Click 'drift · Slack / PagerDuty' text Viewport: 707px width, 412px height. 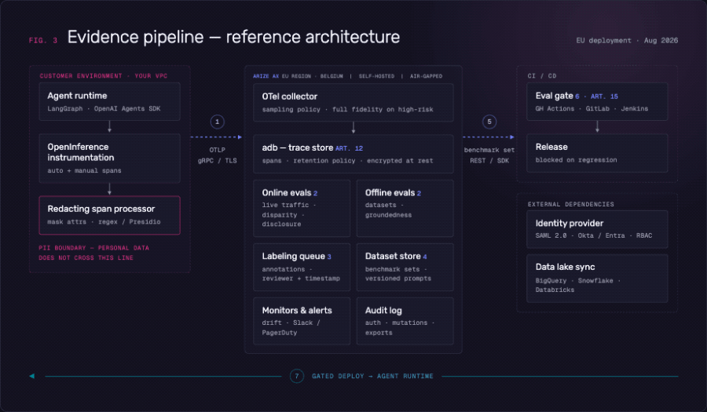[x=291, y=328]
